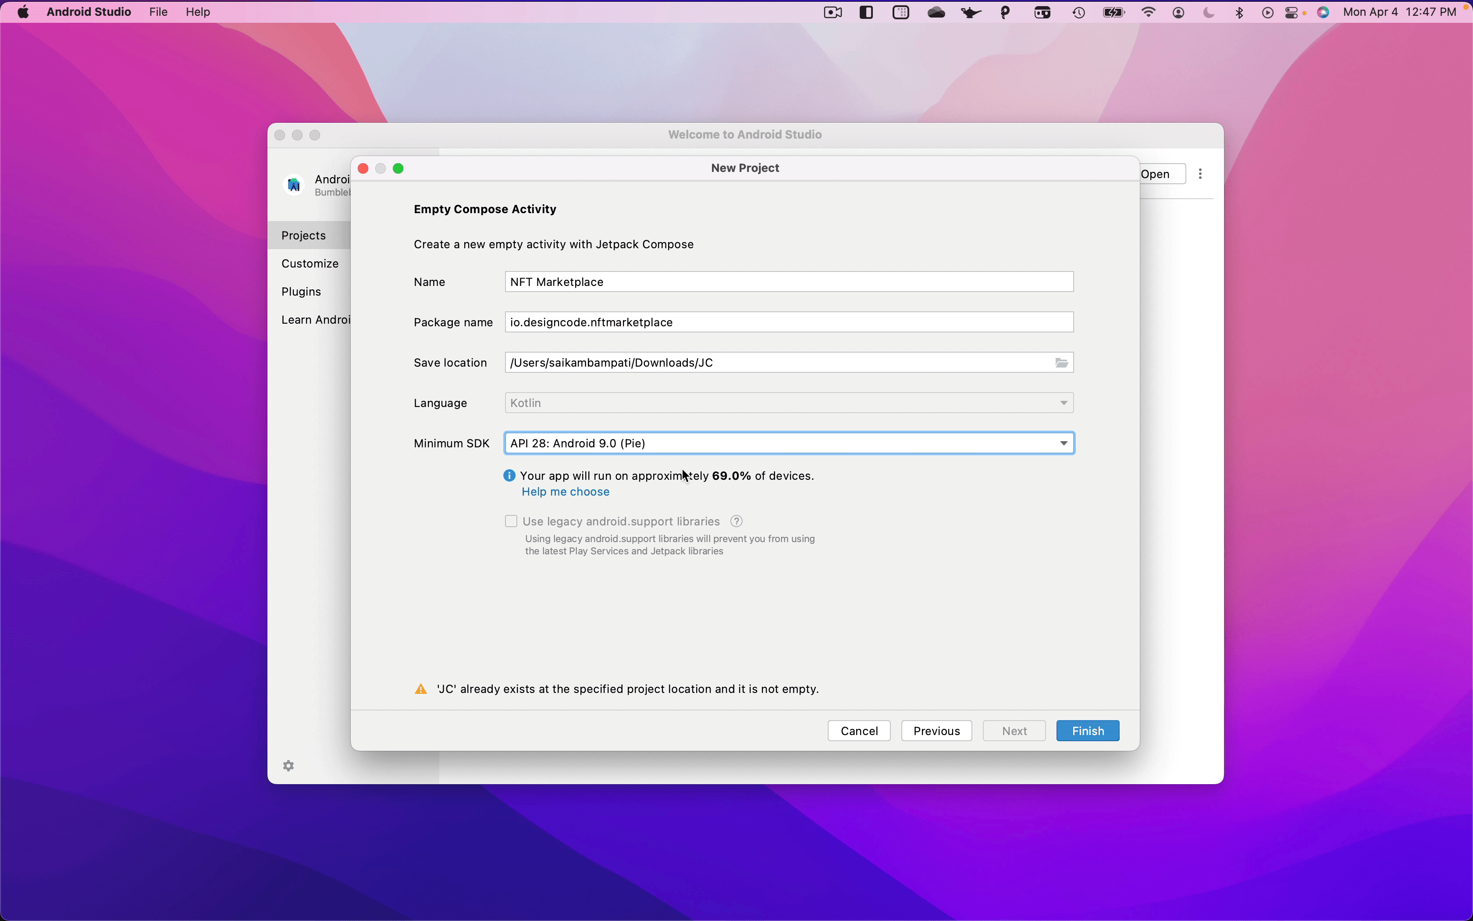Open the Help me choose link
The image size is (1473, 921).
coord(566,492)
